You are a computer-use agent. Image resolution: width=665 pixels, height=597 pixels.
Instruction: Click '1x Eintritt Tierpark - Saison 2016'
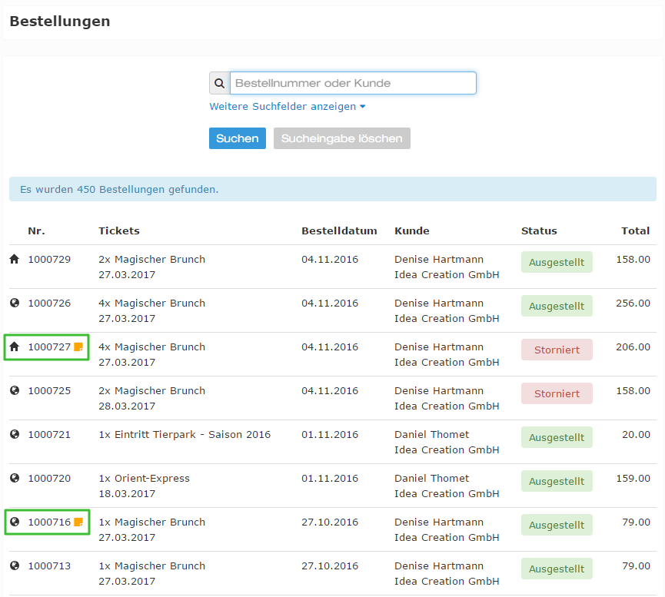coord(185,435)
